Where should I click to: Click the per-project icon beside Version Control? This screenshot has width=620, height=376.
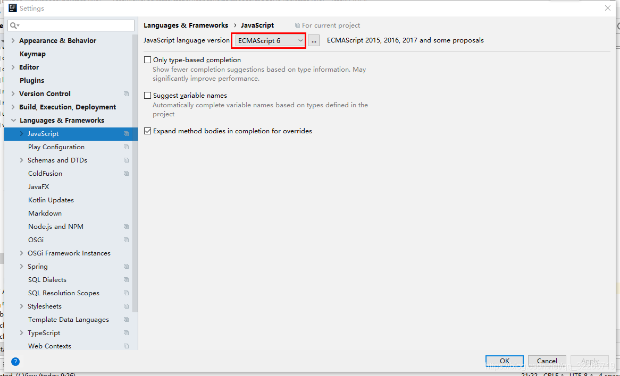(126, 93)
